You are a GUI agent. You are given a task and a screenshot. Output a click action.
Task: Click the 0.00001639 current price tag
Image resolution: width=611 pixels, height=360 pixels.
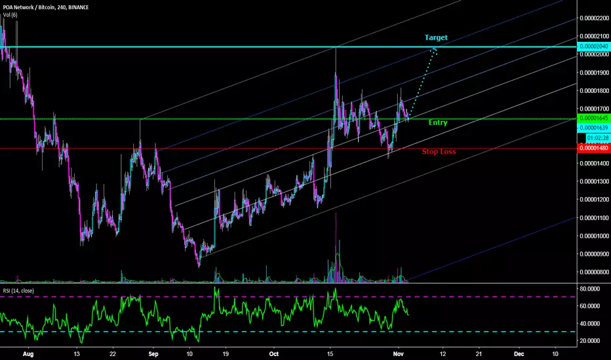point(594,128)
